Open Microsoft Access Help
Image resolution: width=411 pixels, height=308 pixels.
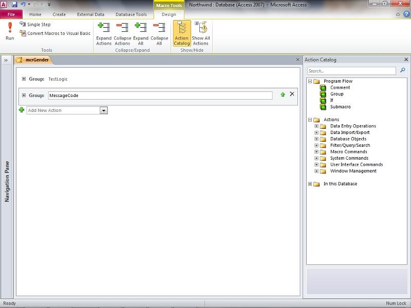click(406, 14)
